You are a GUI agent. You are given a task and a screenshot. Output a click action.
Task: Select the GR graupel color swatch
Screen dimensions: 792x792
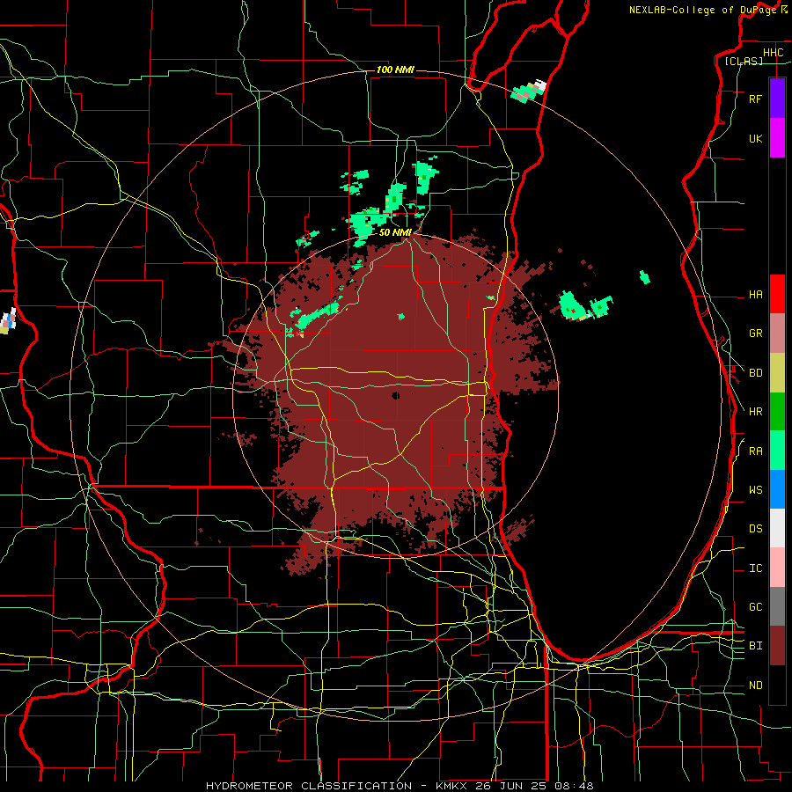point(777,334)
